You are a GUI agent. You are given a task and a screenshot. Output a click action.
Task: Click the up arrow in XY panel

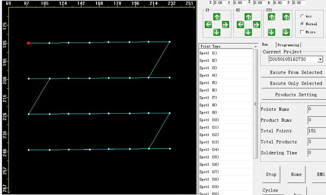point(216,17)
